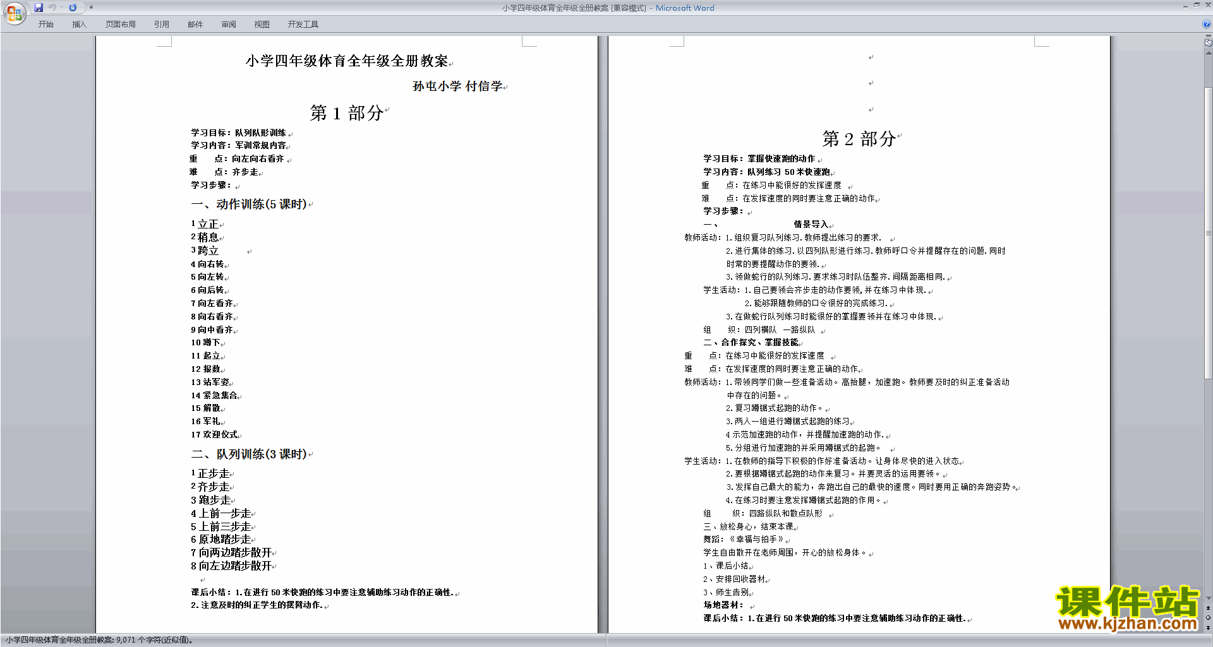Switch to the 引用 tab
The width and height of the screenshot is (1213, 647).
click(162, 24)
